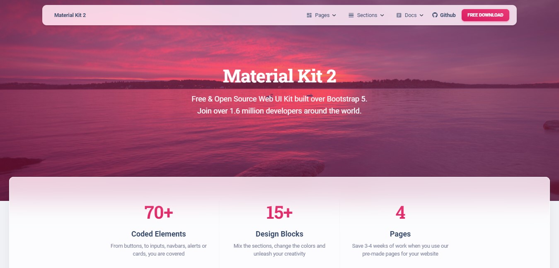The width and height of the screenshot is (559, 268).
Task: Click the hero subtitle about Bootstrap 5
Action: (x=279, y=99)
